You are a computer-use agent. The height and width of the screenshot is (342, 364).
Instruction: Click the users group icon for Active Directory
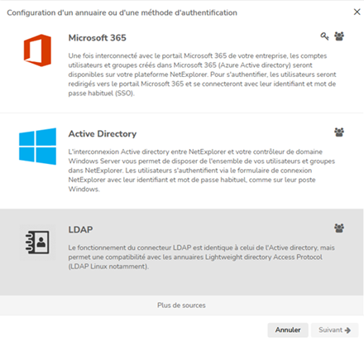click(x=339, y=132)
